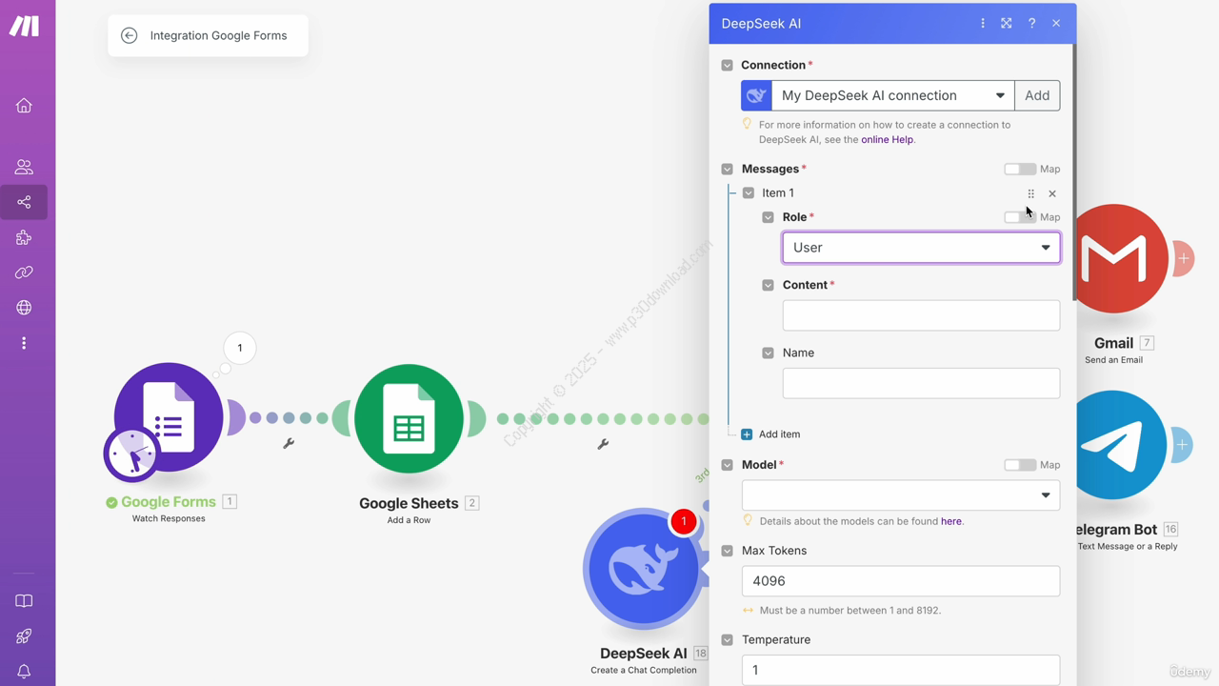Click the 'Create a Chat Completion' label
1219x686 pixels.
[644, 670]
